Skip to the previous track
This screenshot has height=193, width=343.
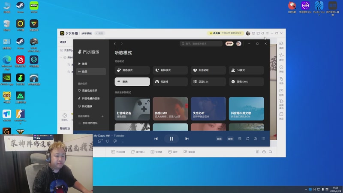click(156, 139)
